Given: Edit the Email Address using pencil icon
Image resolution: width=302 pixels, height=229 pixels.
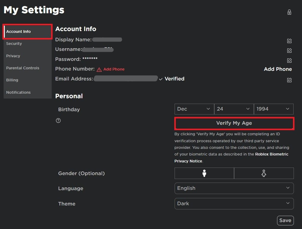Looking at the screenshot, I should coord(289,80).
